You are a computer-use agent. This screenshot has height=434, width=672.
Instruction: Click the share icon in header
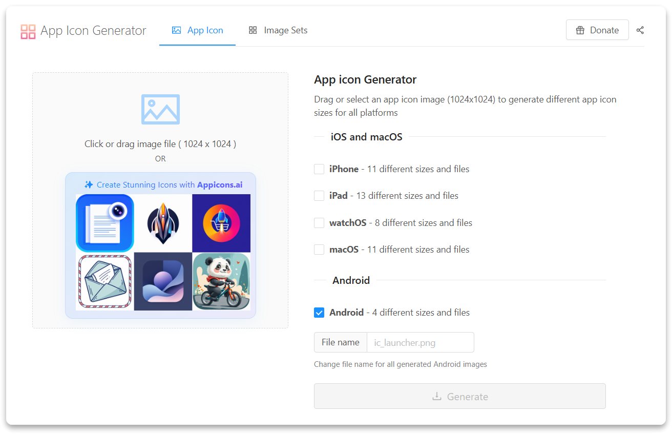point(640,30)
